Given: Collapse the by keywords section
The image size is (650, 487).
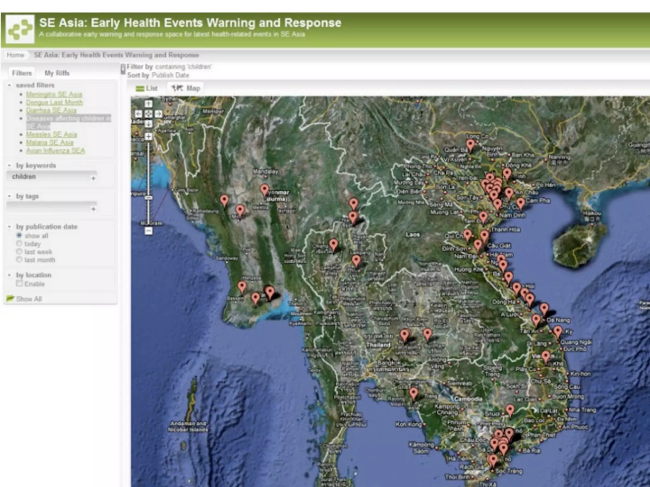Looking at the screenshot, I should [10, 166].
